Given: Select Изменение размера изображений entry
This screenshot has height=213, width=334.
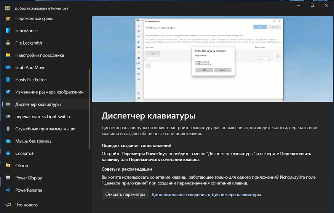Looking at the screenshot, I should point(46,92).
